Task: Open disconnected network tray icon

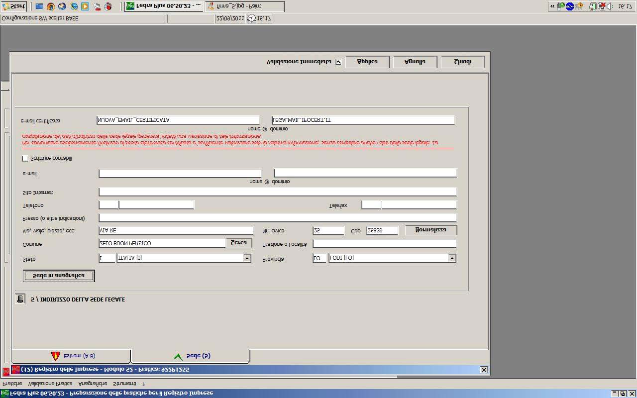Action: click(x=601, y=6)
